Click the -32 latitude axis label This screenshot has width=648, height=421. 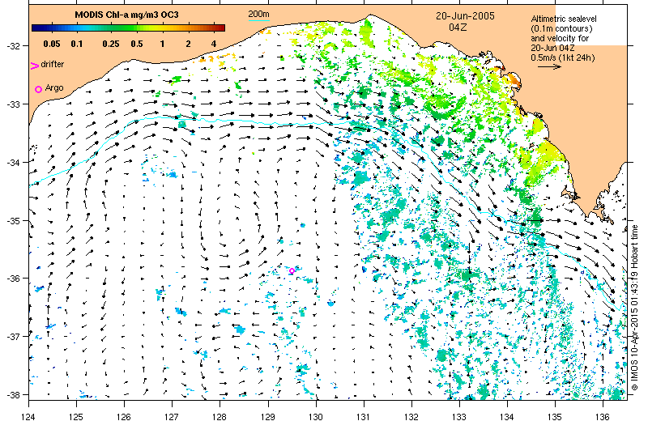coord(12,46)
